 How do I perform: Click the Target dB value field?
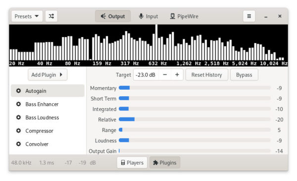[x=146, y=75]
